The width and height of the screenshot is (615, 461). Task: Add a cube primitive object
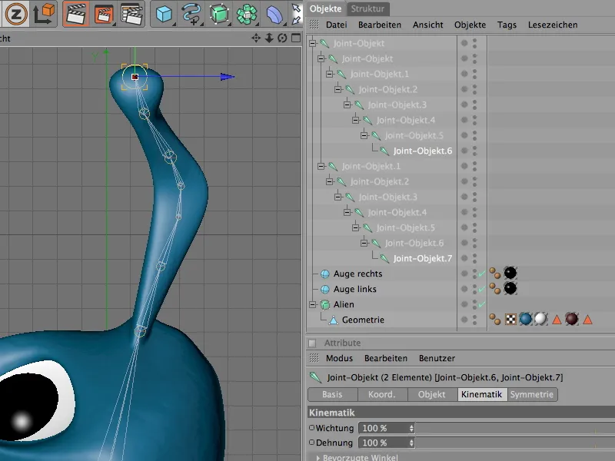tap(164, 15)
